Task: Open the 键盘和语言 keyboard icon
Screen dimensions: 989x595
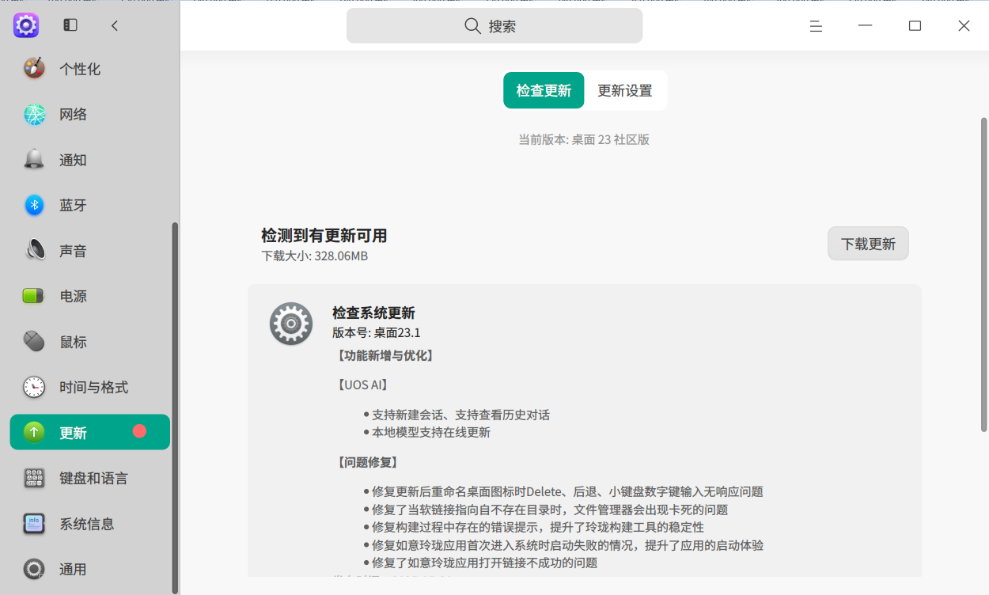Action: click(34, 479)
